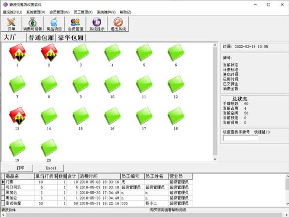
Task: Click table area scrollbar down arrow
Action: tap(215, 159)
